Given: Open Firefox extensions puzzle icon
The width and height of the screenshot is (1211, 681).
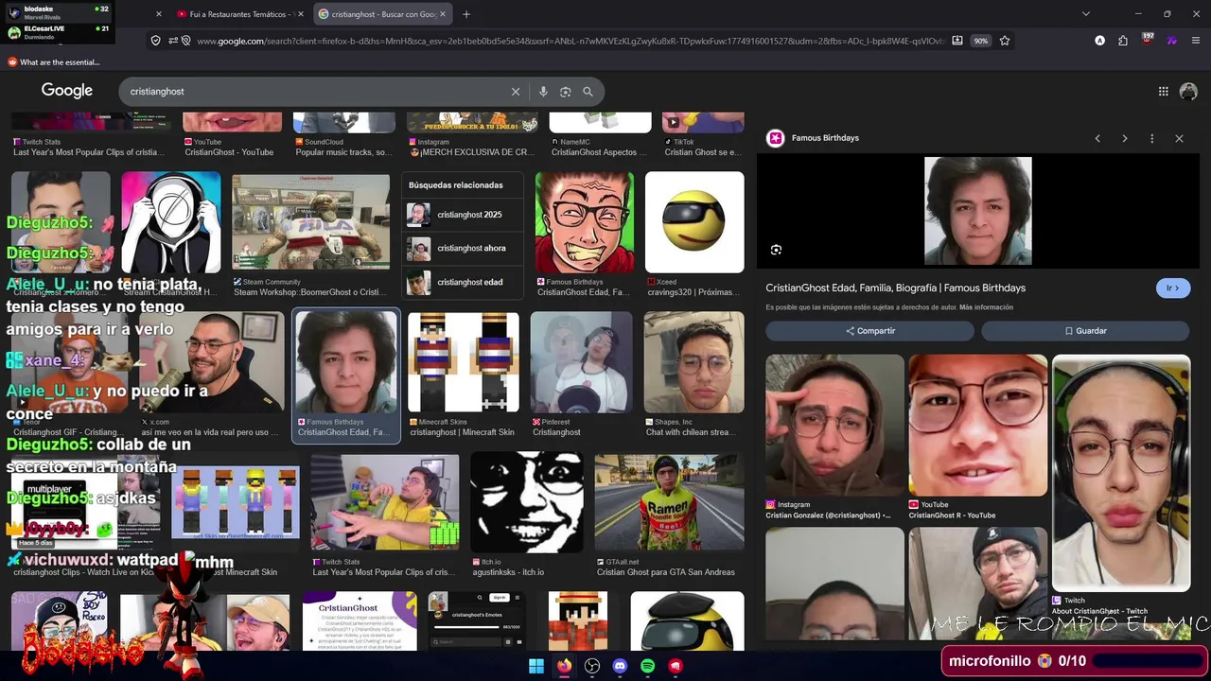Looking at the screenshot, I should pyautogui.click(x=1123, y=41).
